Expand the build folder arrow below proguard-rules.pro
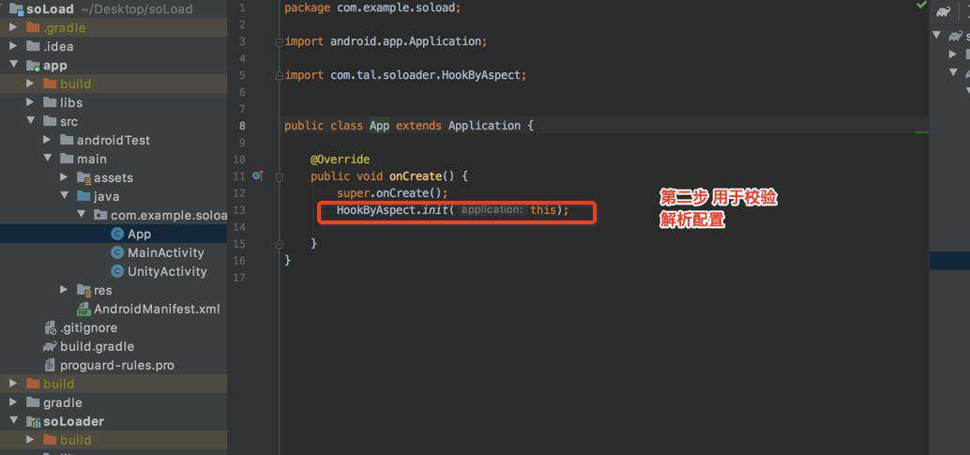970x455 pixels. 14,384
